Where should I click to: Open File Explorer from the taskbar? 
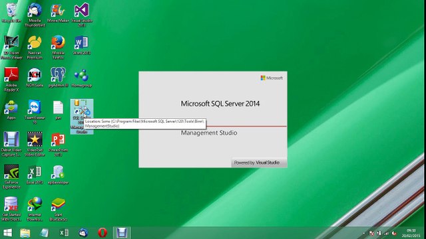point(25,233)
